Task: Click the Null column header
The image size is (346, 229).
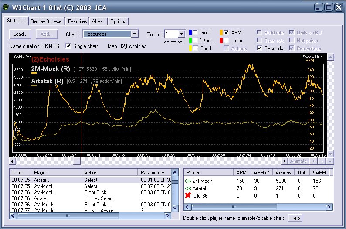Action: click(302, 172)
